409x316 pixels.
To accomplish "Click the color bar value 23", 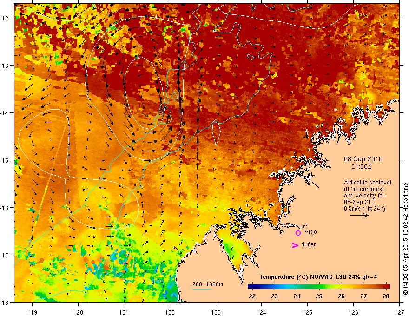I will tap(274, 296).
